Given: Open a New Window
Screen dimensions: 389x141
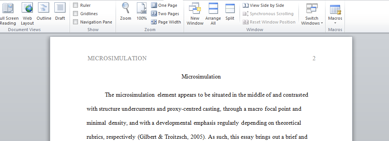Looking at the screenshot, I should (195, 14).
